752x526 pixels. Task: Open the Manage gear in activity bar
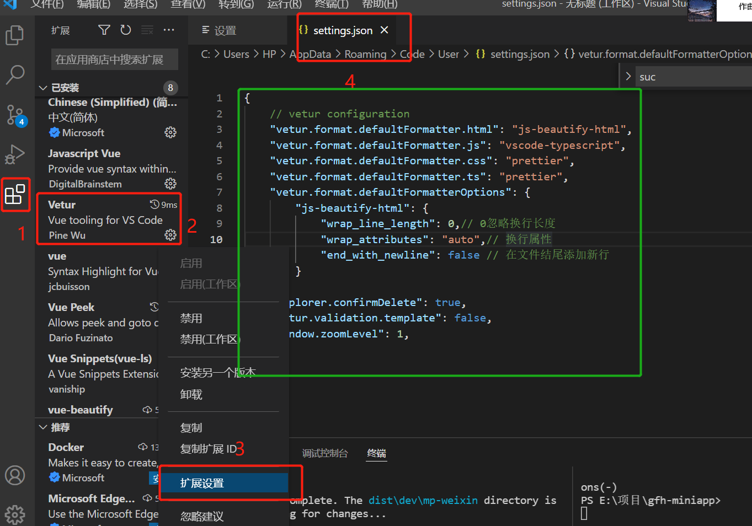pos(15,514)
